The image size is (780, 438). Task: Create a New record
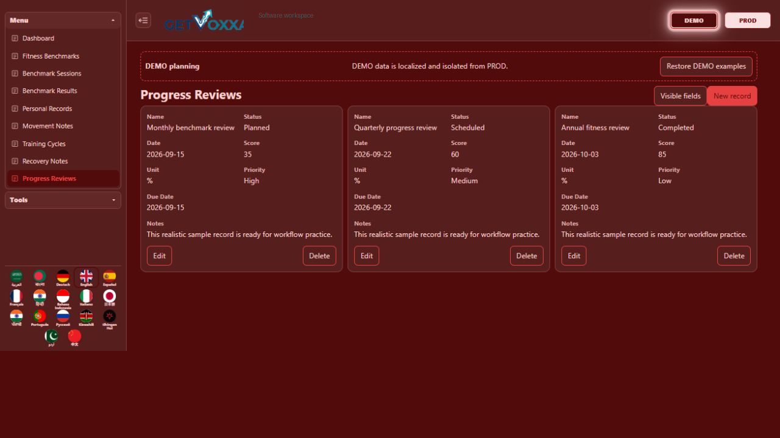[732, 96]
